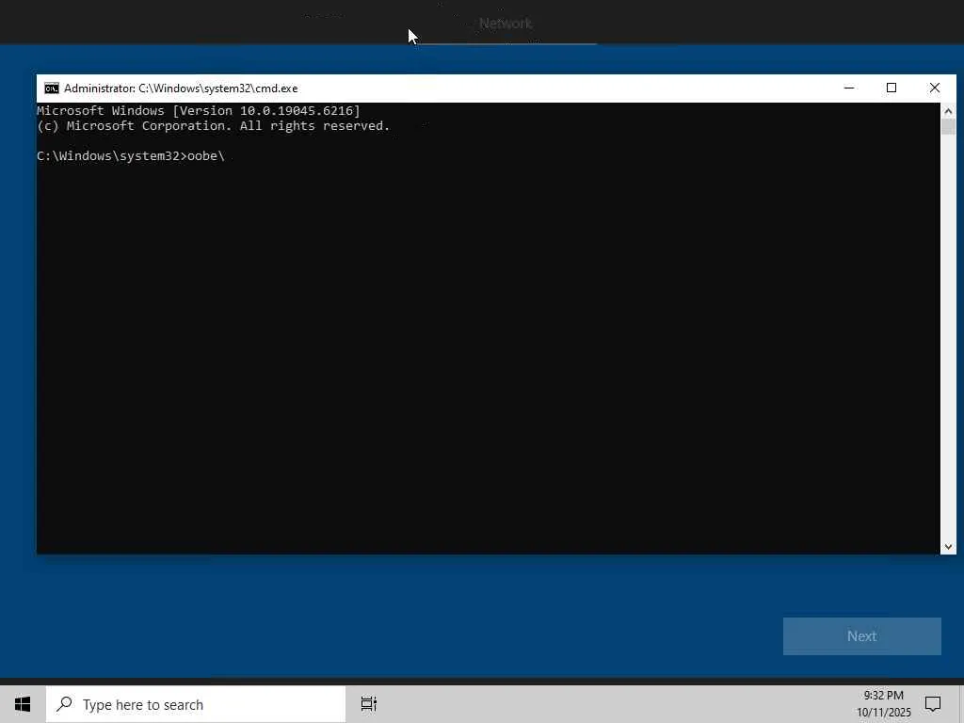Open Task View from taskbar
Image resolution: width=964 pixels, height=723 pixels.
pyautogui.click(x=369, y=704)
